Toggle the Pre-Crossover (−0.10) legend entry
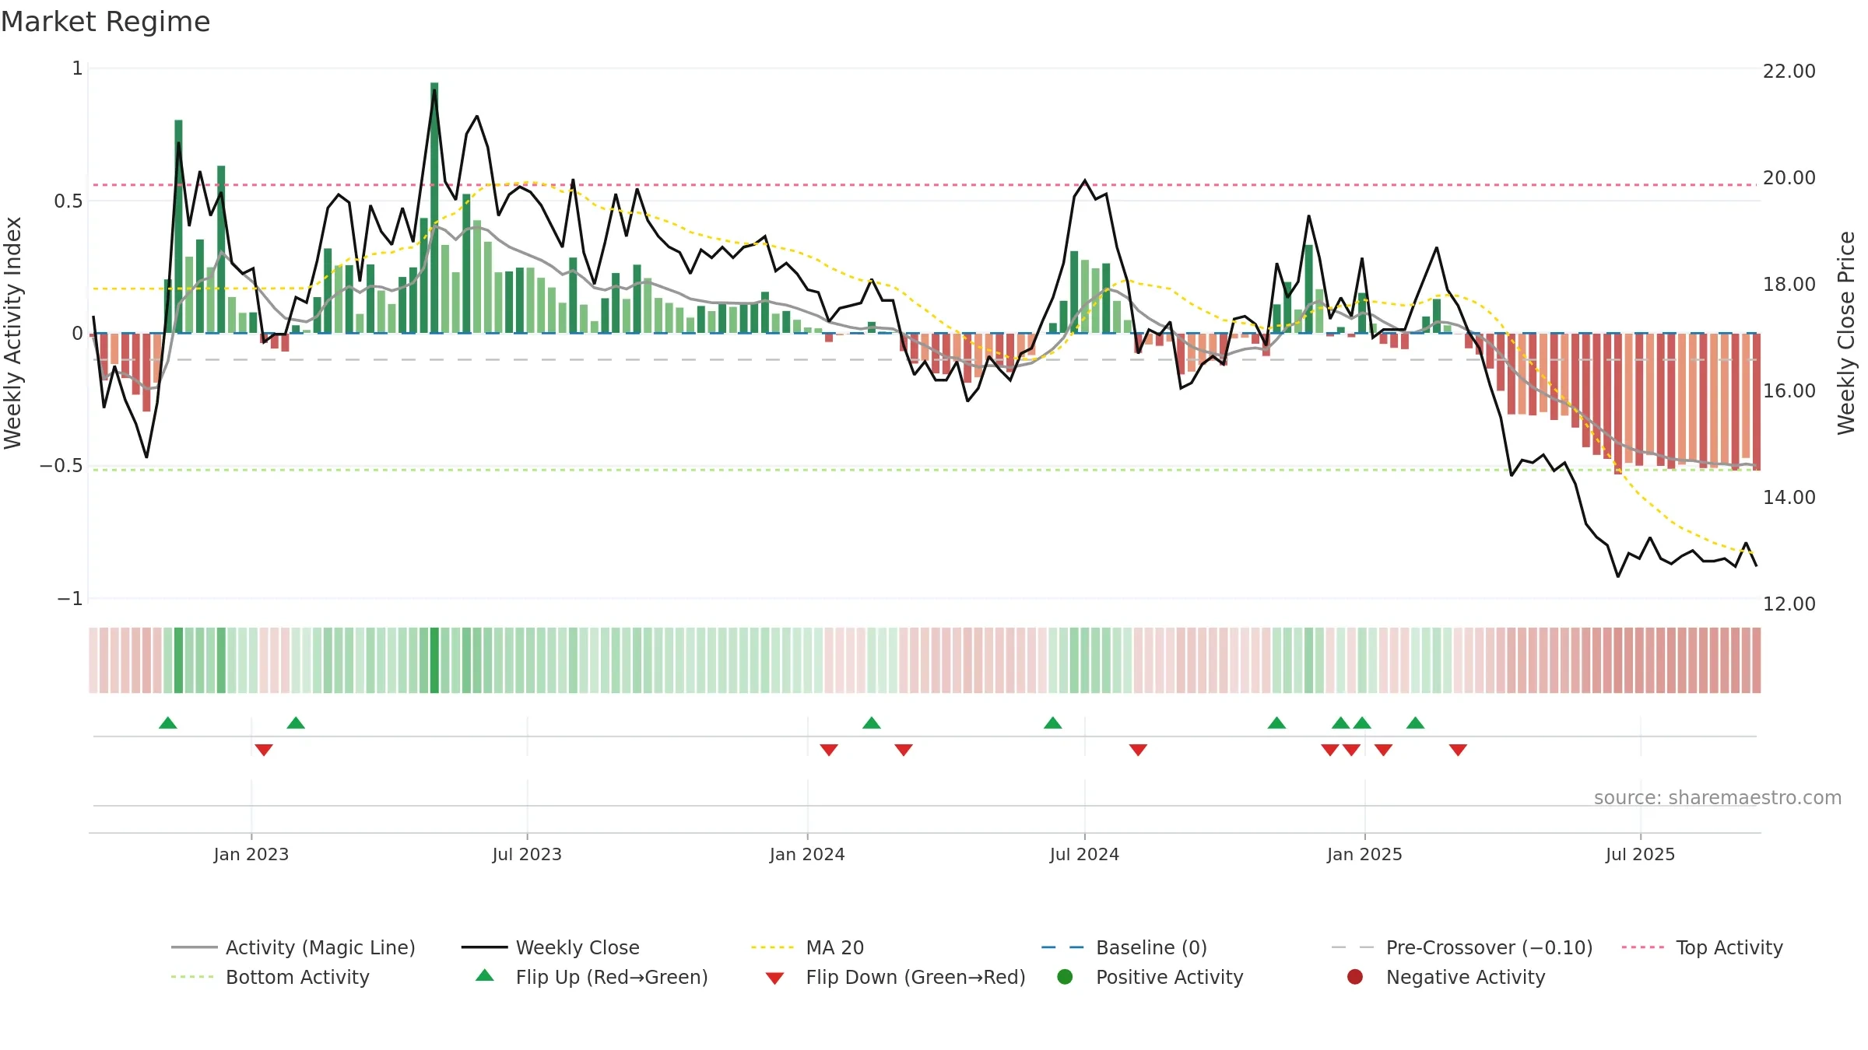 1462,947
